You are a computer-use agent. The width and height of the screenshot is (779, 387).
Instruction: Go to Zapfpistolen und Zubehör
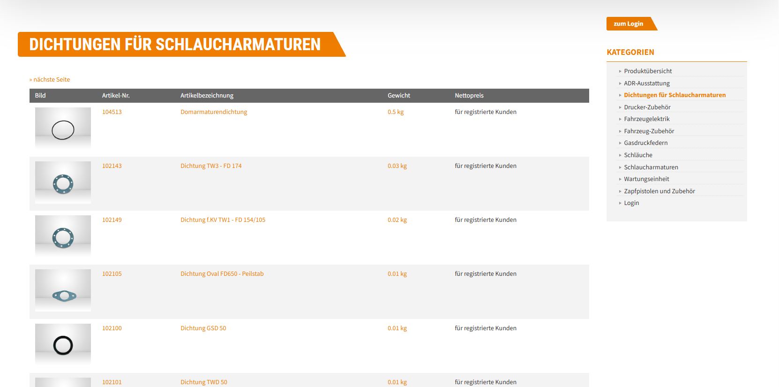point(659,191)
